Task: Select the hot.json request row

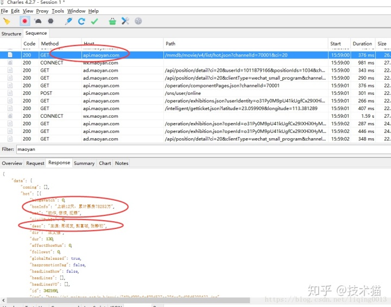Action: click(x=195, y=55)
